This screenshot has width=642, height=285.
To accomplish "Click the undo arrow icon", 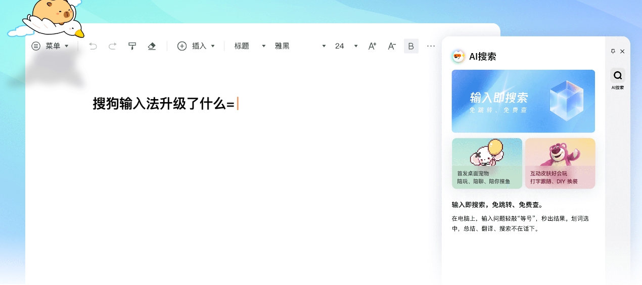I will tap(93, 46).
